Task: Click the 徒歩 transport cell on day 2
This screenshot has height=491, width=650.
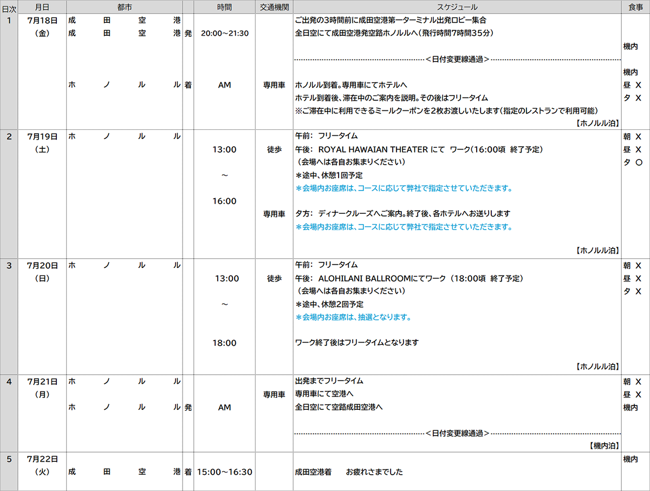Action: click(x=274, y=149)
